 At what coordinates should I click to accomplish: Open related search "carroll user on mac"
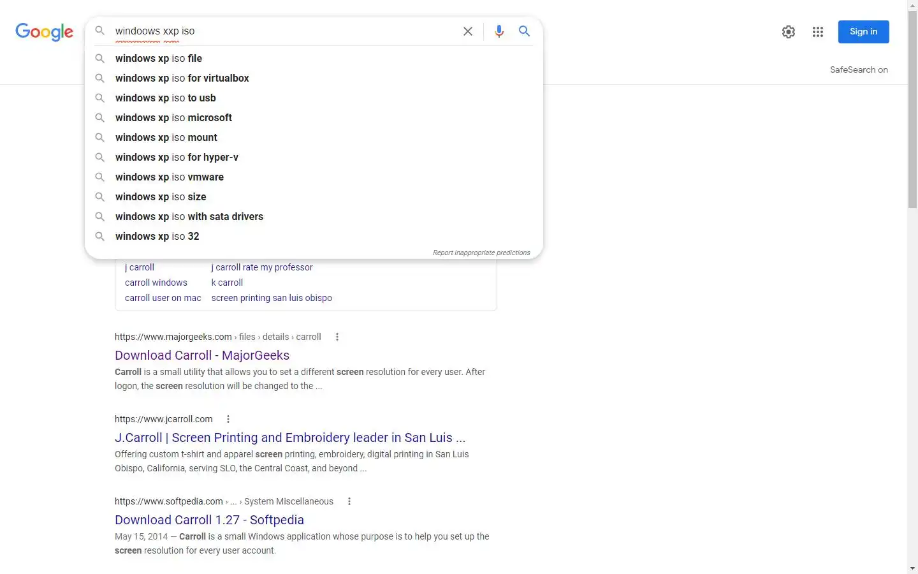[163, 298]
